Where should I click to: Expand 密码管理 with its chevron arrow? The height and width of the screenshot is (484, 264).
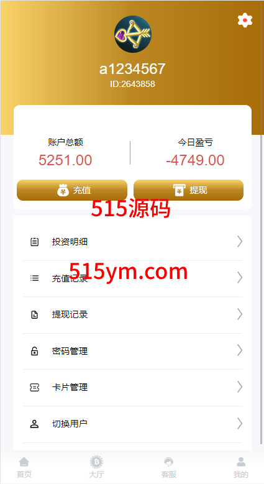[240, 350]
